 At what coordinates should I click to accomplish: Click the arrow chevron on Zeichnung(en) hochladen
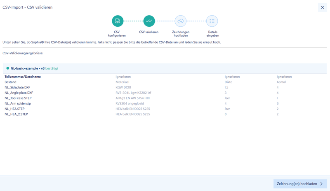[322, 184]
